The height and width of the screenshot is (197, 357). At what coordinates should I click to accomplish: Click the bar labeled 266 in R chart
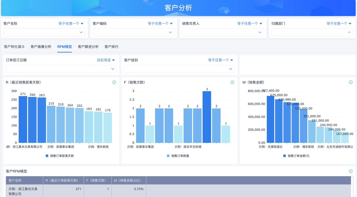click(32, 120)
